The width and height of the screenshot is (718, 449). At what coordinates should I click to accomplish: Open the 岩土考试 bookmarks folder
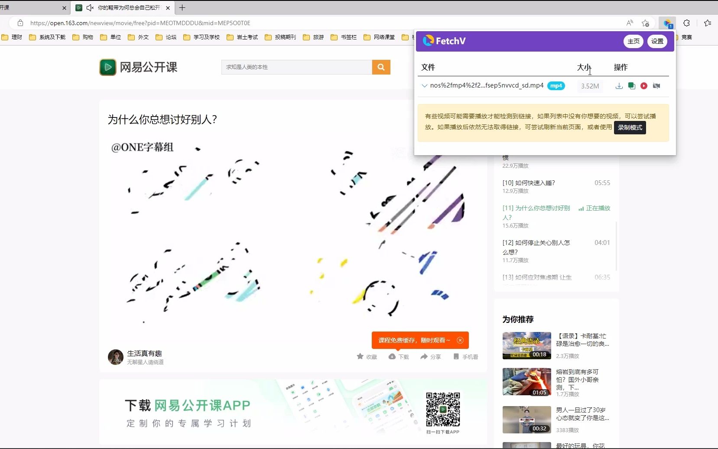(242, 37)
